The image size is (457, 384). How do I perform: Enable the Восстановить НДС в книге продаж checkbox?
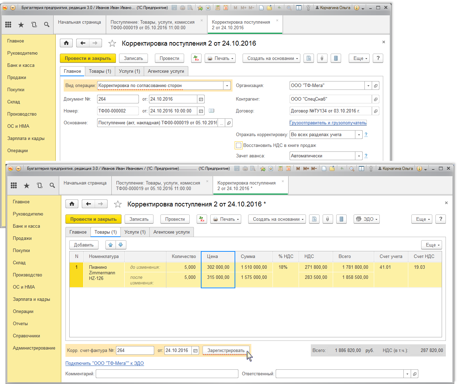(238, 145)
